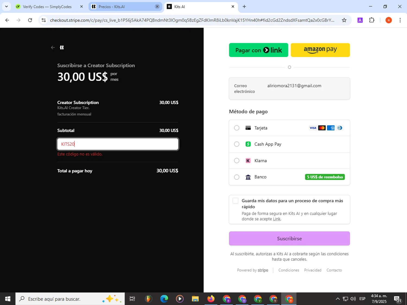Click the browser address bar URL
Image resolution: width=407 pixels, height=305 pixels.
pos(192,20)
